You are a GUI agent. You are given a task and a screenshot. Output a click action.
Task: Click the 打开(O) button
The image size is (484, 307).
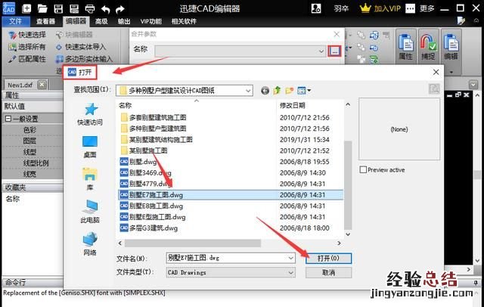328,259
